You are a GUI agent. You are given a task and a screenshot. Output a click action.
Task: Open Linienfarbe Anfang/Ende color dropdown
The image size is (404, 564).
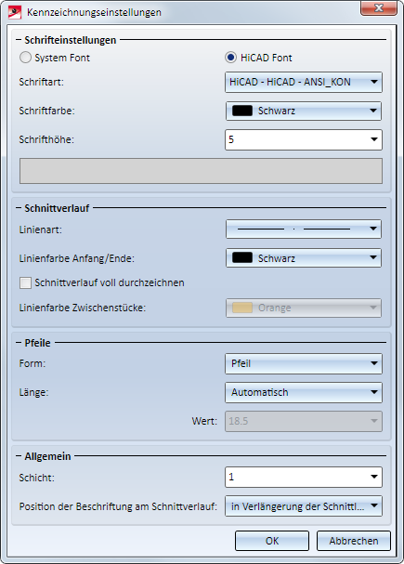coord(304,258)
